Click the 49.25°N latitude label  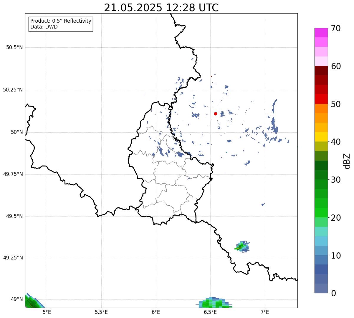click(13, 258)
